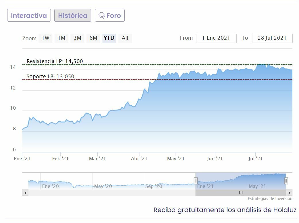The image size is (299, 223).
Task: Open the Estrategias de Inversión credit link
Action: tap(270, 199)
